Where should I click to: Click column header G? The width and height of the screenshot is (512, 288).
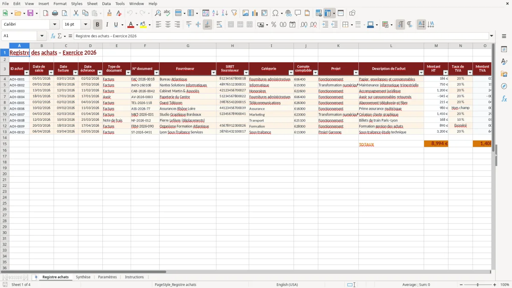pos(188,46)
